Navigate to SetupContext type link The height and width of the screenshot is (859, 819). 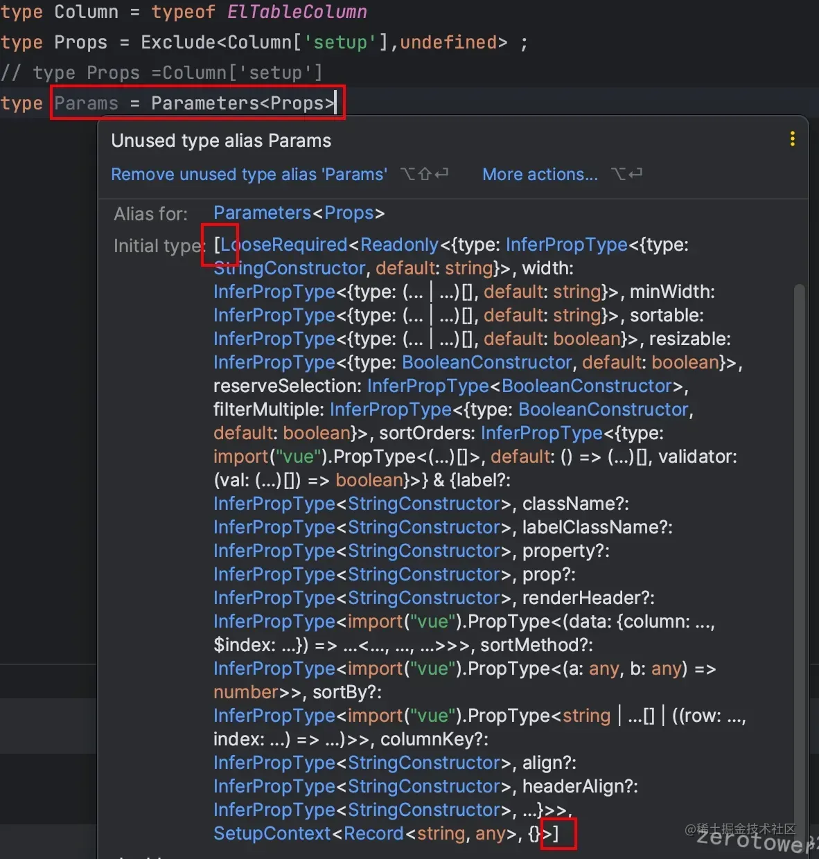(x=272, y=833)
